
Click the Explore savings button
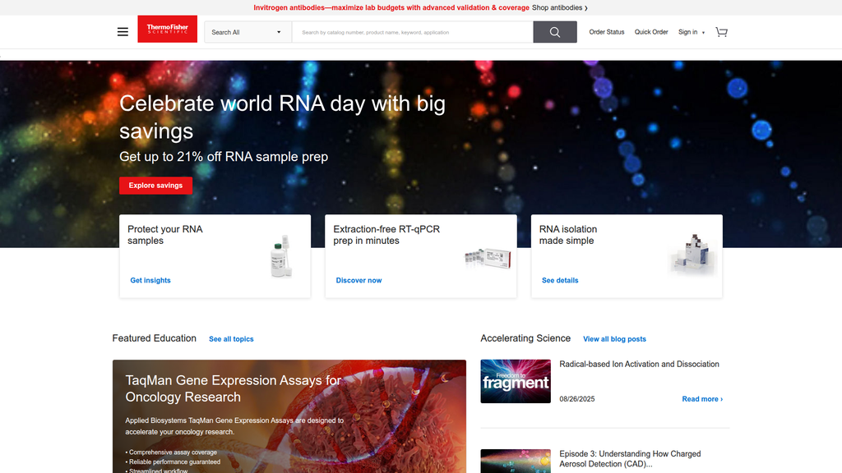[x=155, y=186]
